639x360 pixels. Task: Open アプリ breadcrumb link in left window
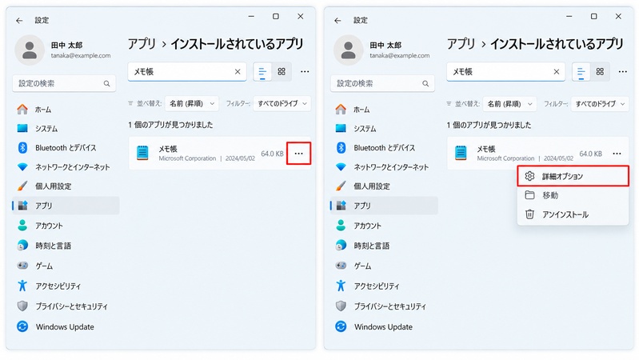(x=142, y=44)
